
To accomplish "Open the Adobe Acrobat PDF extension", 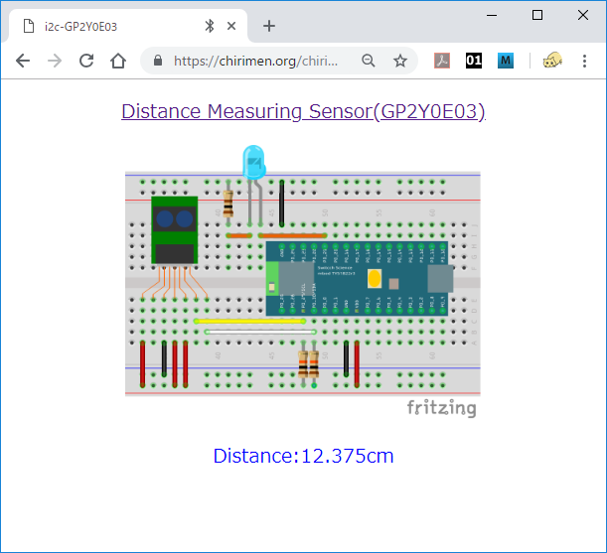I will click(443, 61).
